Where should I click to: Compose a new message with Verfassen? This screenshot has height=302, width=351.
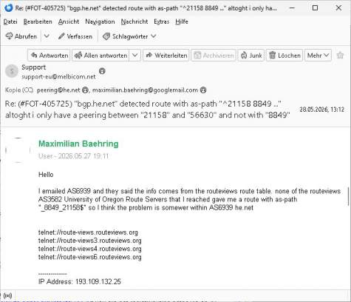pyautogui.click(x=75, y=36)
